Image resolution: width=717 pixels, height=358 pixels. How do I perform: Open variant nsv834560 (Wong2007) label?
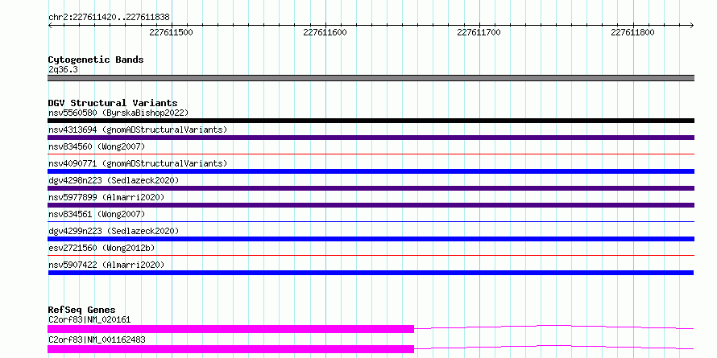97,146
